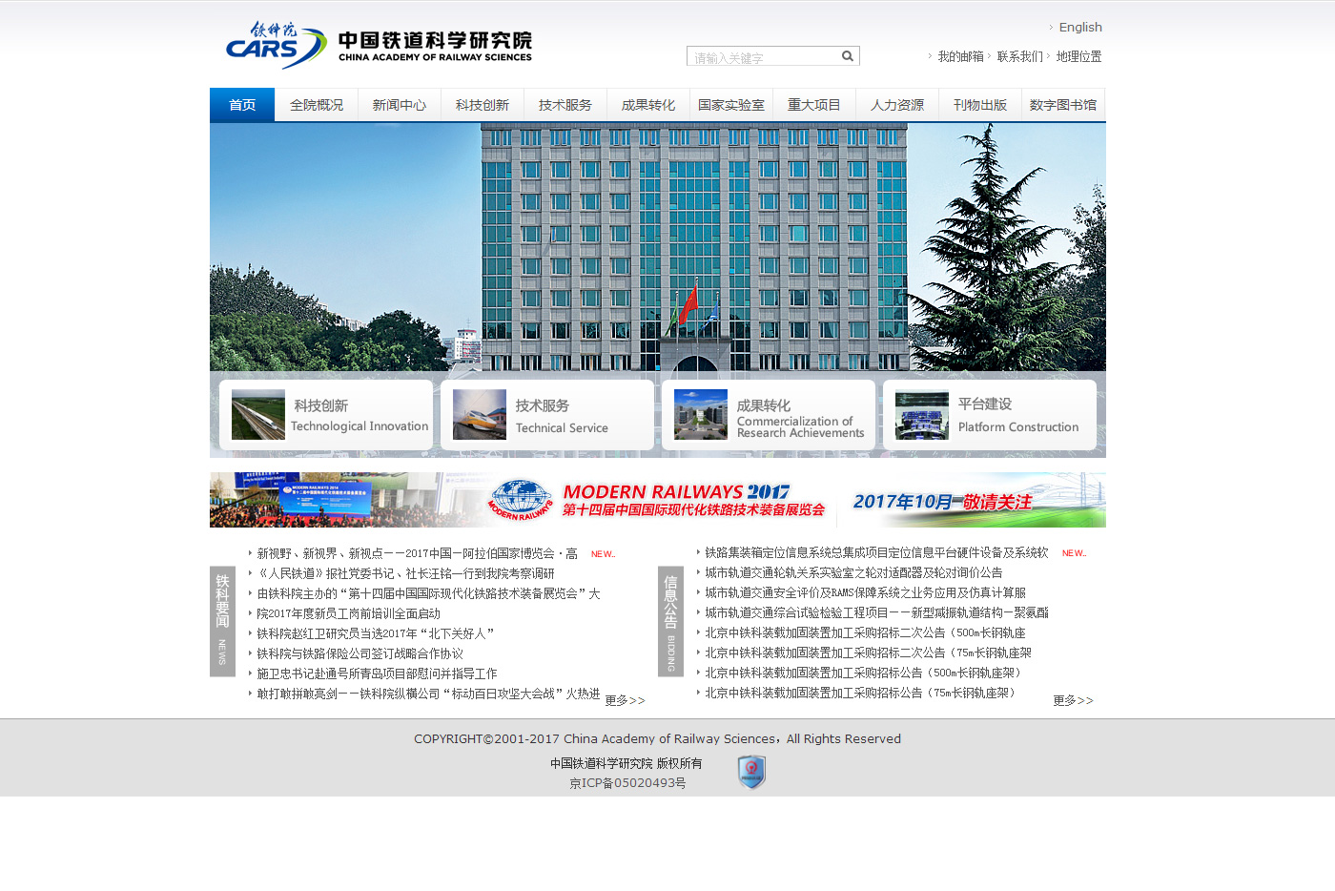Open the 人力资源 menu item

897,105
